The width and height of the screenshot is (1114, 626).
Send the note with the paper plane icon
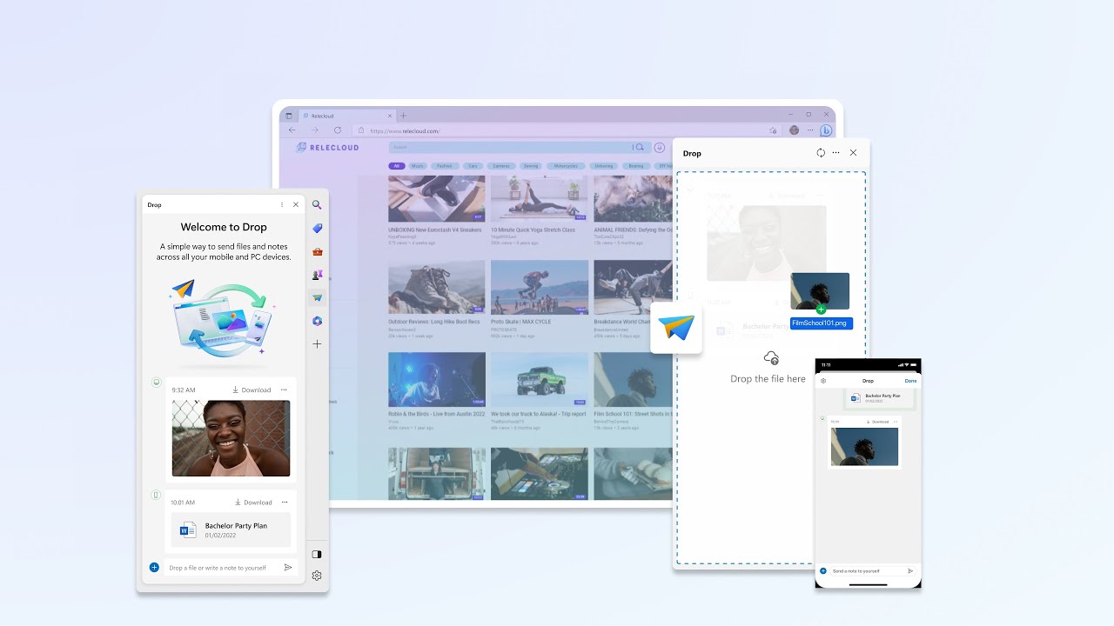pyautogui.click(x=287, y=567)
